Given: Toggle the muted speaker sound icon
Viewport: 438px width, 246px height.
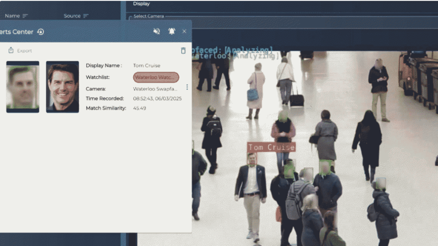Looking at the screenshot, I should pos(157,31).
